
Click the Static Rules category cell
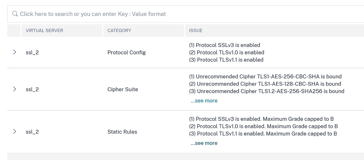click(122, 132)
